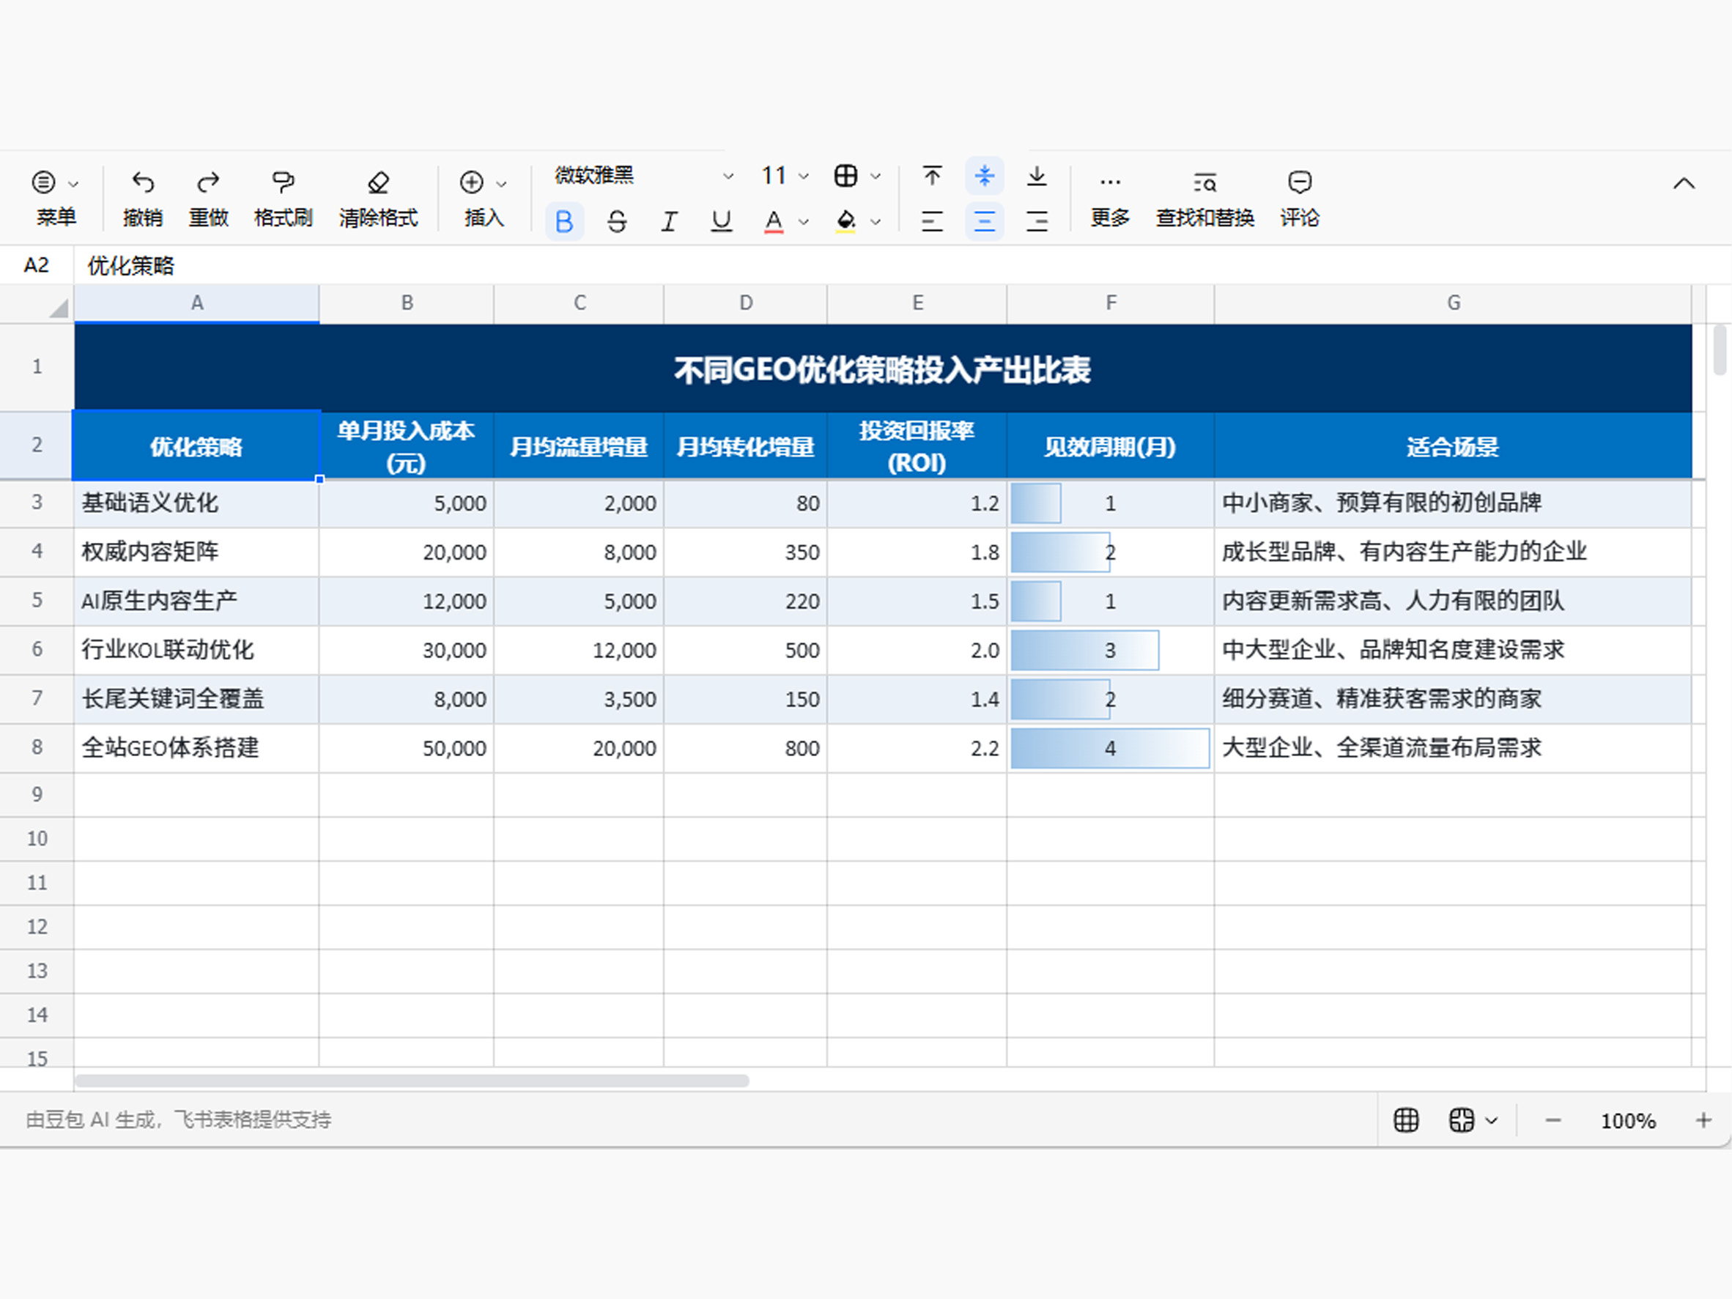Click 清除格式 to clear formatting
The width and height of the screenshot is (1732, 1299).
click(378, 198)
